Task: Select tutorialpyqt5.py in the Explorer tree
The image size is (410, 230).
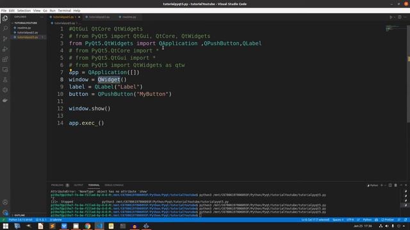Action: [28, 37]
